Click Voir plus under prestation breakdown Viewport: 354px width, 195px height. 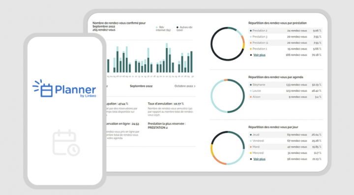point(260,55)
